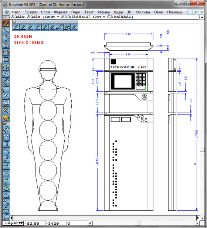207x228 pixels.
Task: Collapse the pen style palette
Action: (x=14, y=22)
